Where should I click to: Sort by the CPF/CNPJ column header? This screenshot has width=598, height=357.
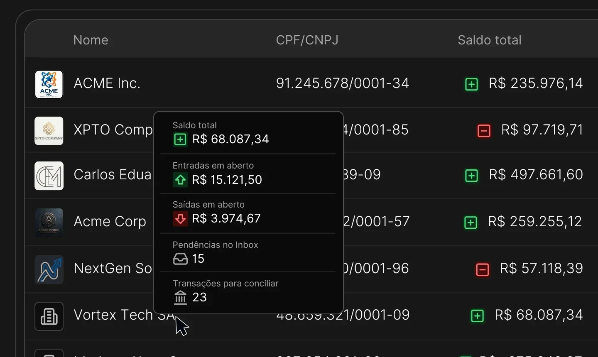(307, 40)
